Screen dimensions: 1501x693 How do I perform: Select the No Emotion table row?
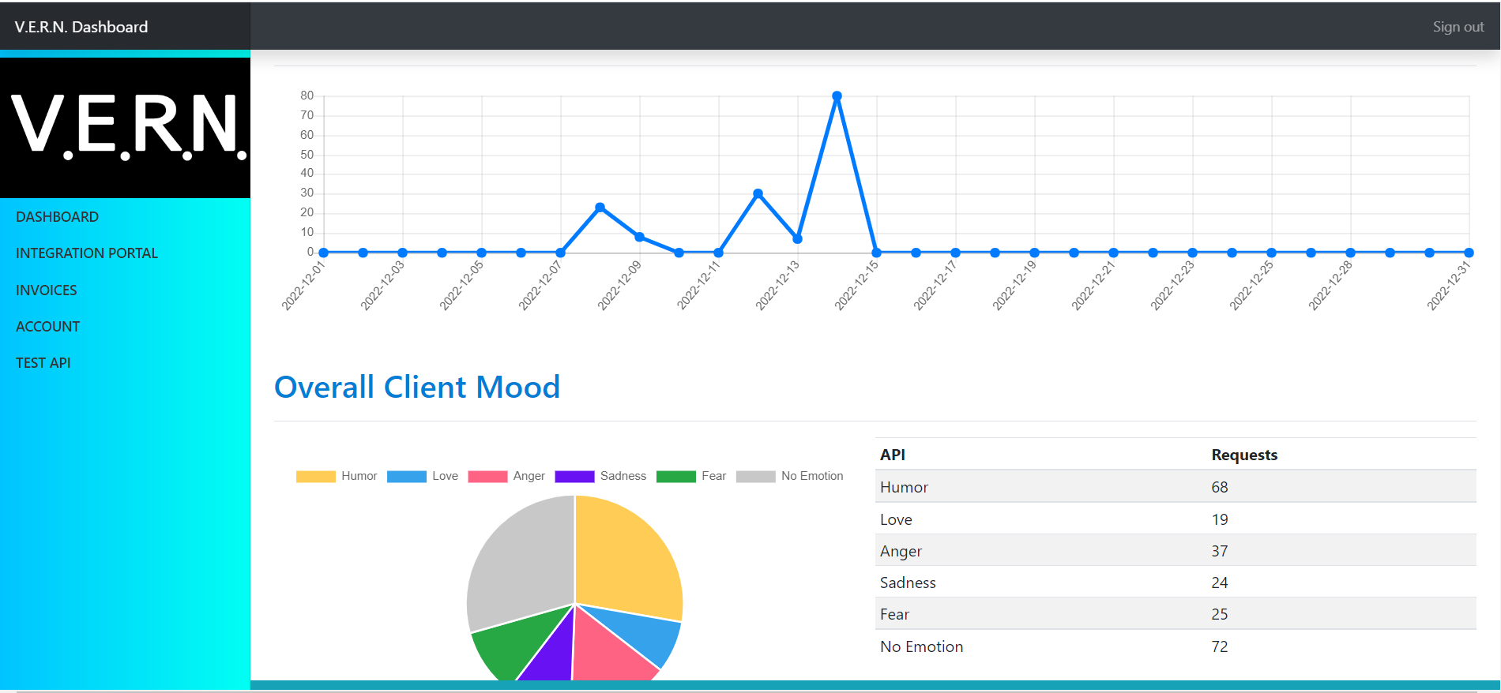(1176, 646)
